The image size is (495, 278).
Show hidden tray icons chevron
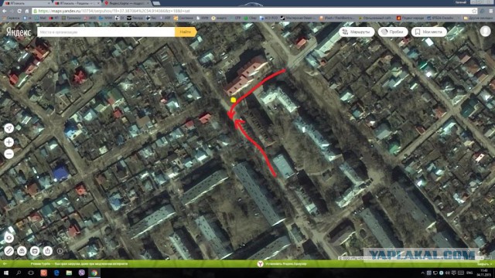[423, 273]
